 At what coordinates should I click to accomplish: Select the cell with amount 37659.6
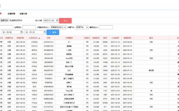coord(34,42)
